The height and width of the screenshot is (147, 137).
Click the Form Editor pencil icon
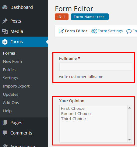point(61,31)
